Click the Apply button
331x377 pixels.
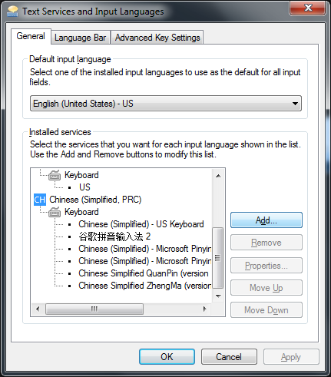[x=291, y=356]
